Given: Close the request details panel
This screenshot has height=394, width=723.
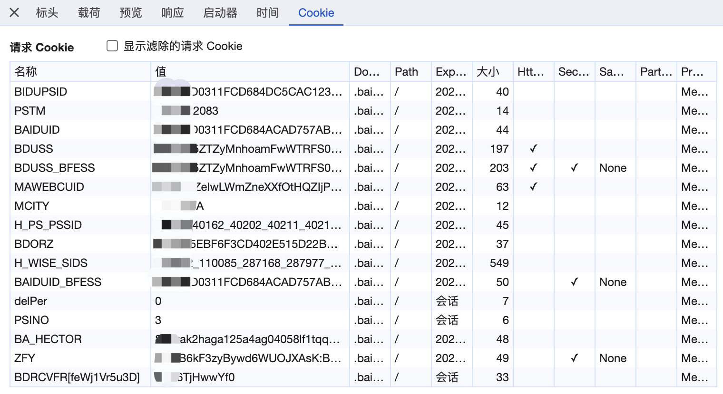Looking at the screenshot, I should click(x=14, y=13).
